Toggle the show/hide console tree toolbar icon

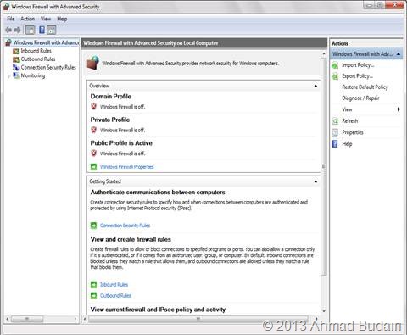[x=31, y=30]
